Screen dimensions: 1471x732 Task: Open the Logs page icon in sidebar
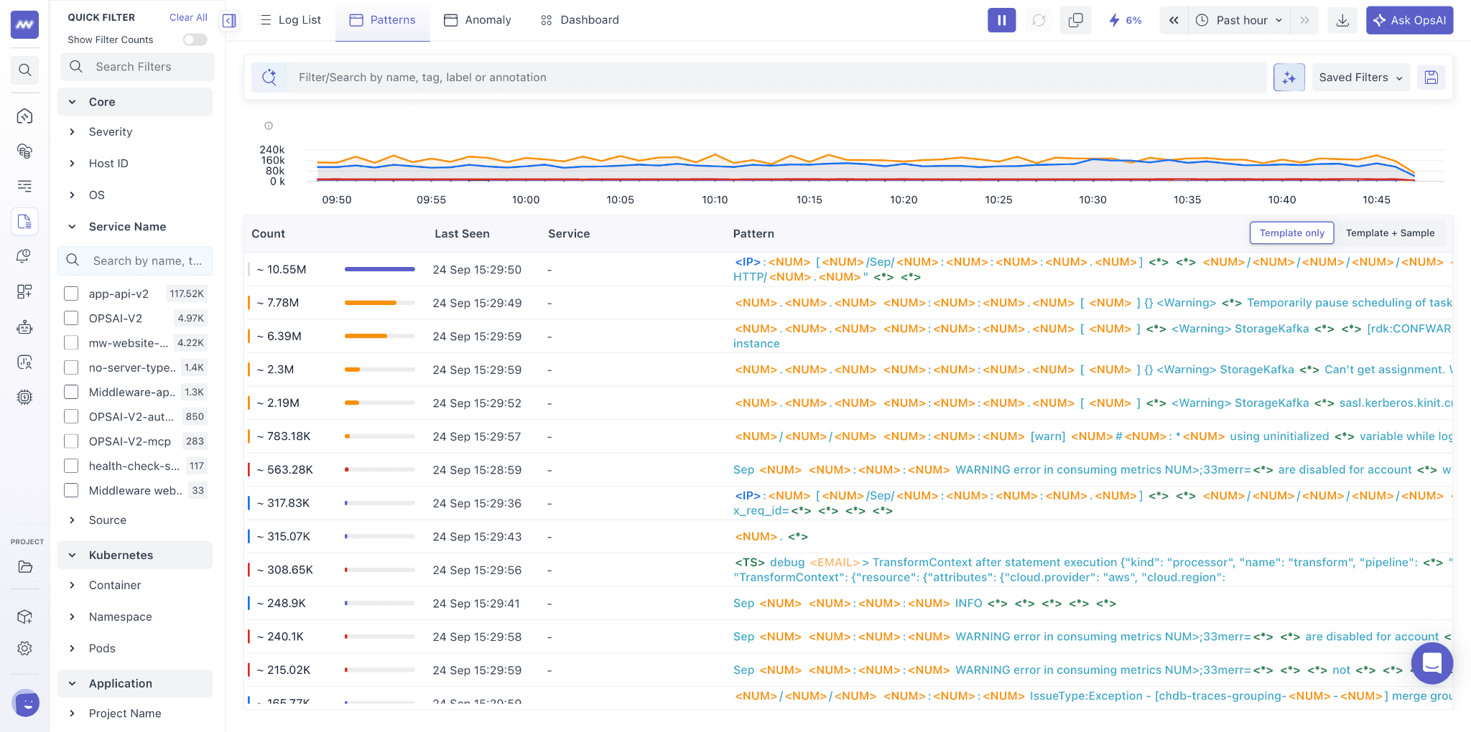[x=24, y=222]
